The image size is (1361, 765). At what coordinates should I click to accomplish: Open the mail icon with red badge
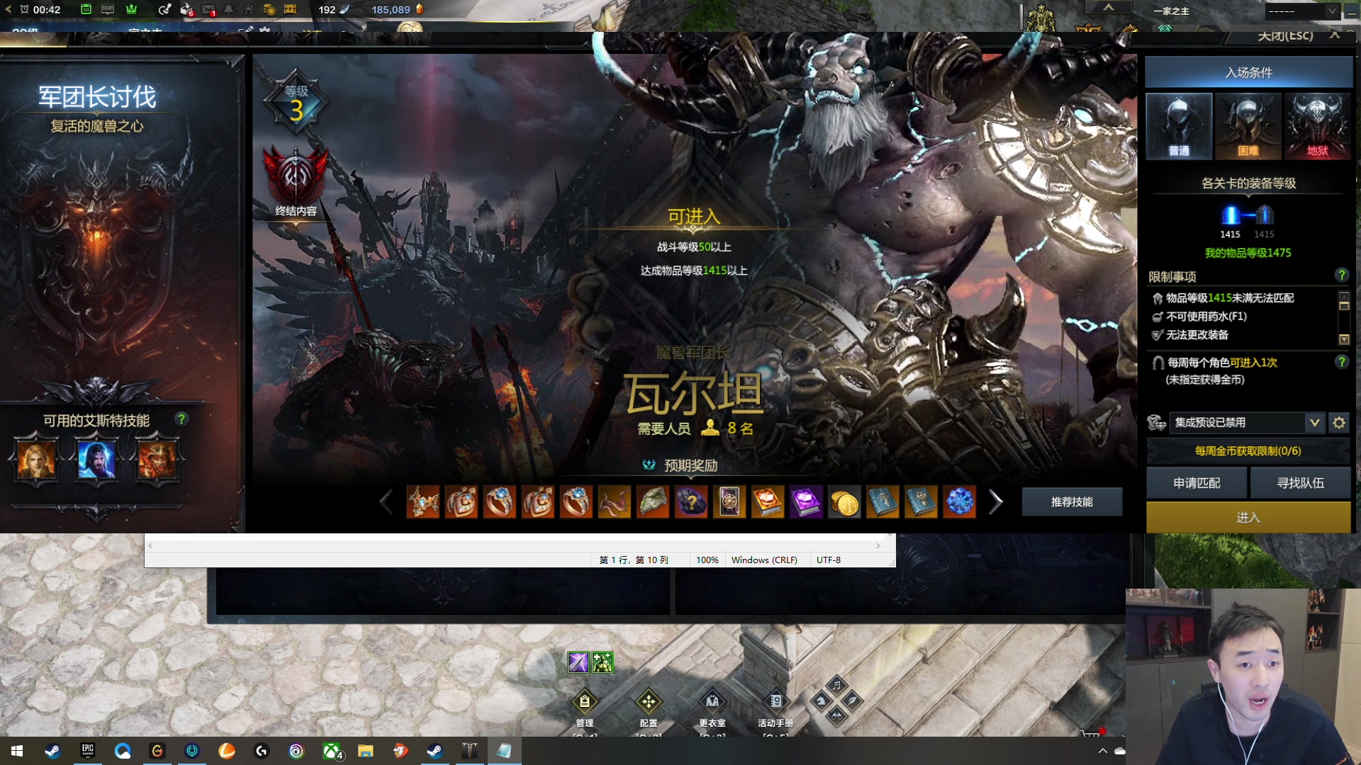click(x=208, y=9)
